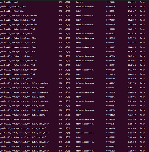Click Concat in the operator type column
This screenshot has width=149, height=152.
click(x=79, y=2)
